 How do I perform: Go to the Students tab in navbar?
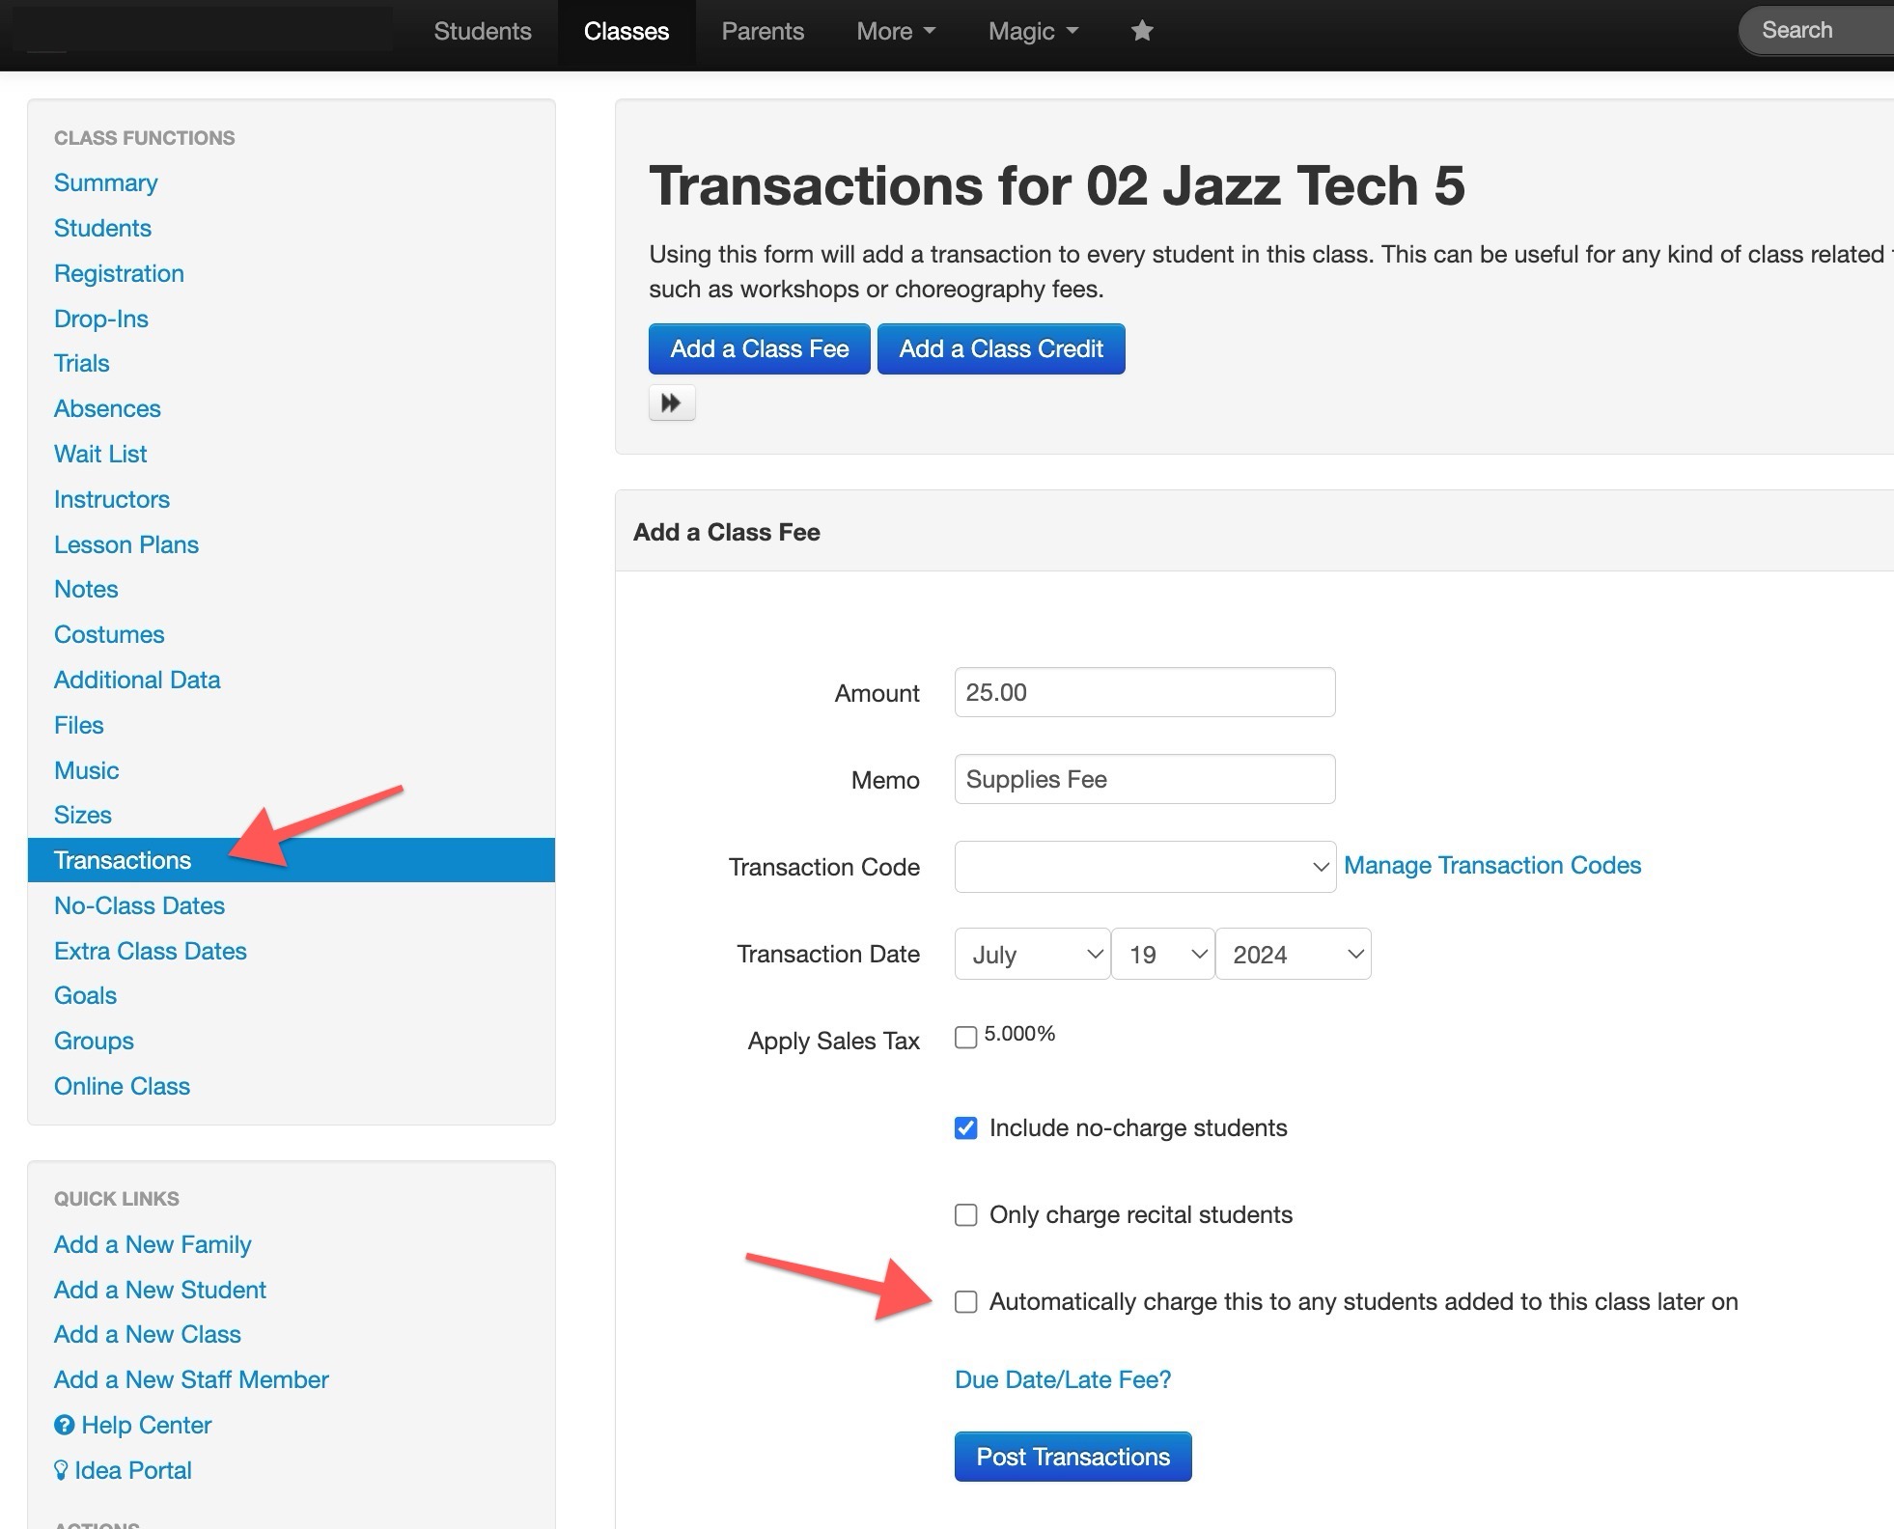pyautogui.click(x=483, y=31)
